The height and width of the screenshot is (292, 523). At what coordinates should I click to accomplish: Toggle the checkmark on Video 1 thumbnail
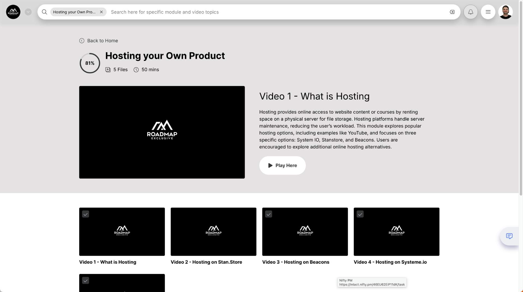(x=86, y=214)
